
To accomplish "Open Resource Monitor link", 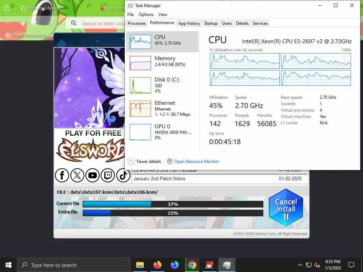I will (197, 161).
